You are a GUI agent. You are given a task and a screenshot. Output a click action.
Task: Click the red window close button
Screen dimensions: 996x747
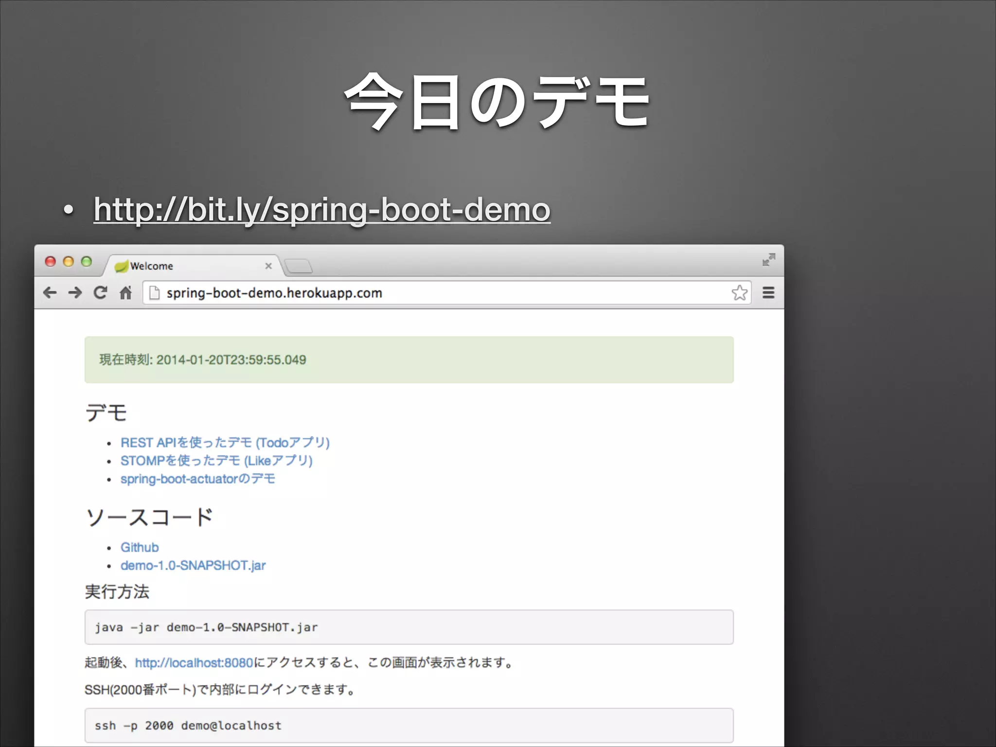tap(51, 262)
